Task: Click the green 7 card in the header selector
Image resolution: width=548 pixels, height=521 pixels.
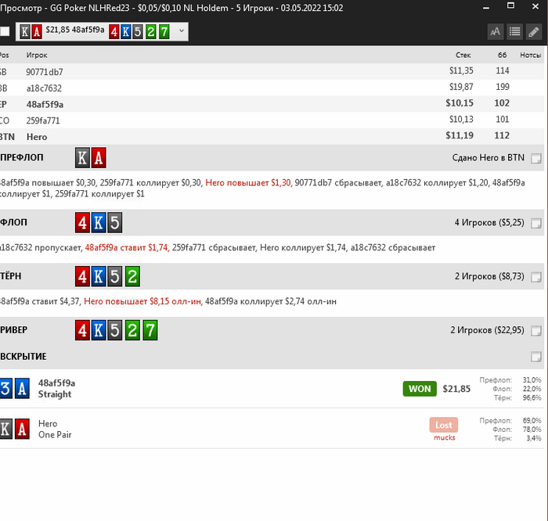Action: click(x=164, y=32)
